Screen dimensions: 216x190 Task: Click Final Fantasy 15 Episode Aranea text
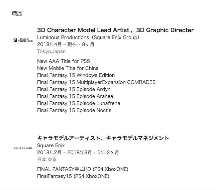pos(75,96)
